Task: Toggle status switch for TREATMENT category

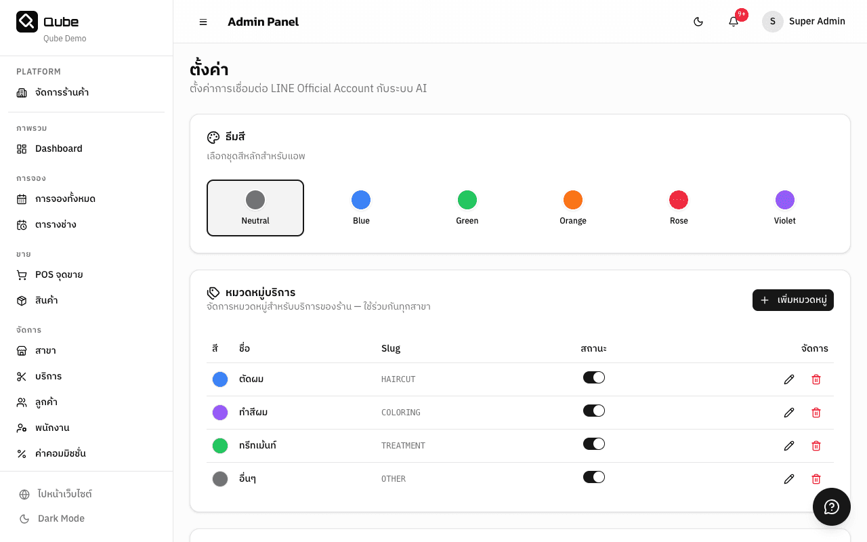Action: [x=593, y=444]
